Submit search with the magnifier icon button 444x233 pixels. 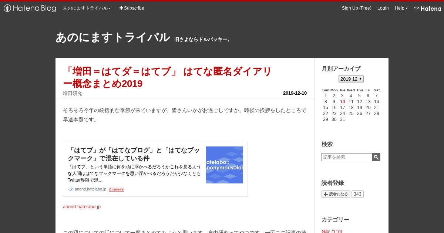click(376, 157)
